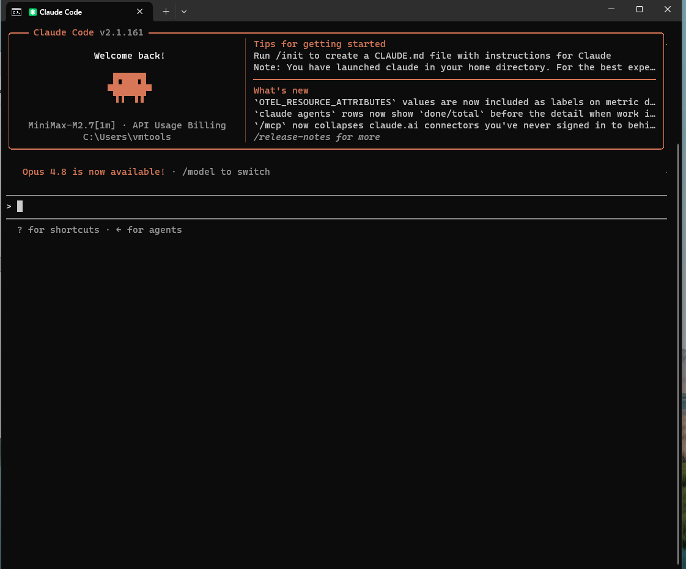Screen dimensions: 686x569
Task: Click '/release-notes for more' text
Action: click(317, 137)
